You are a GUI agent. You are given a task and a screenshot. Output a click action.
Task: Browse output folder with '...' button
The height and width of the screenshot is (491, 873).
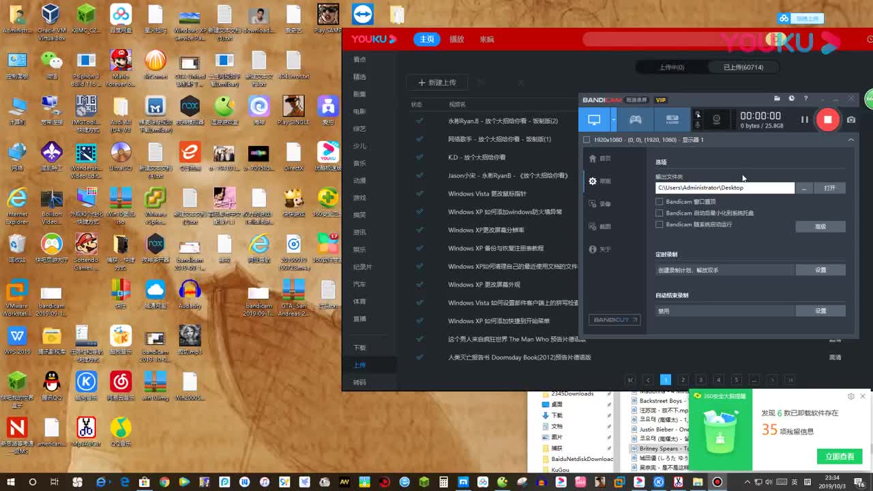point(805,188)
